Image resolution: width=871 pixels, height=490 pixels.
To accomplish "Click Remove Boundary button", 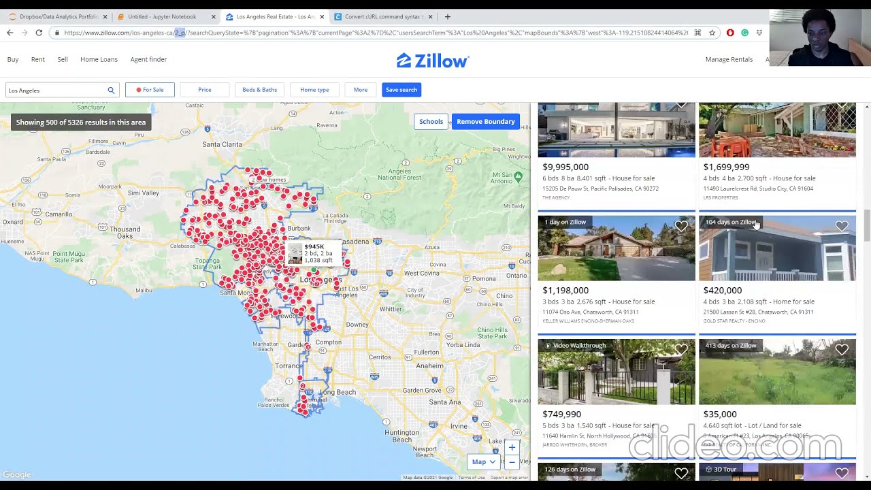I will tap(486, 121).
